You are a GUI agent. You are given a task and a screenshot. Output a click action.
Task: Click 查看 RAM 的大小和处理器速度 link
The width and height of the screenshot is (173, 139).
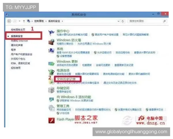pyautogui.click(x=73, y=52)
